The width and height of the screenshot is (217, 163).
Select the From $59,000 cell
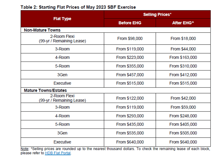point(183,107)
